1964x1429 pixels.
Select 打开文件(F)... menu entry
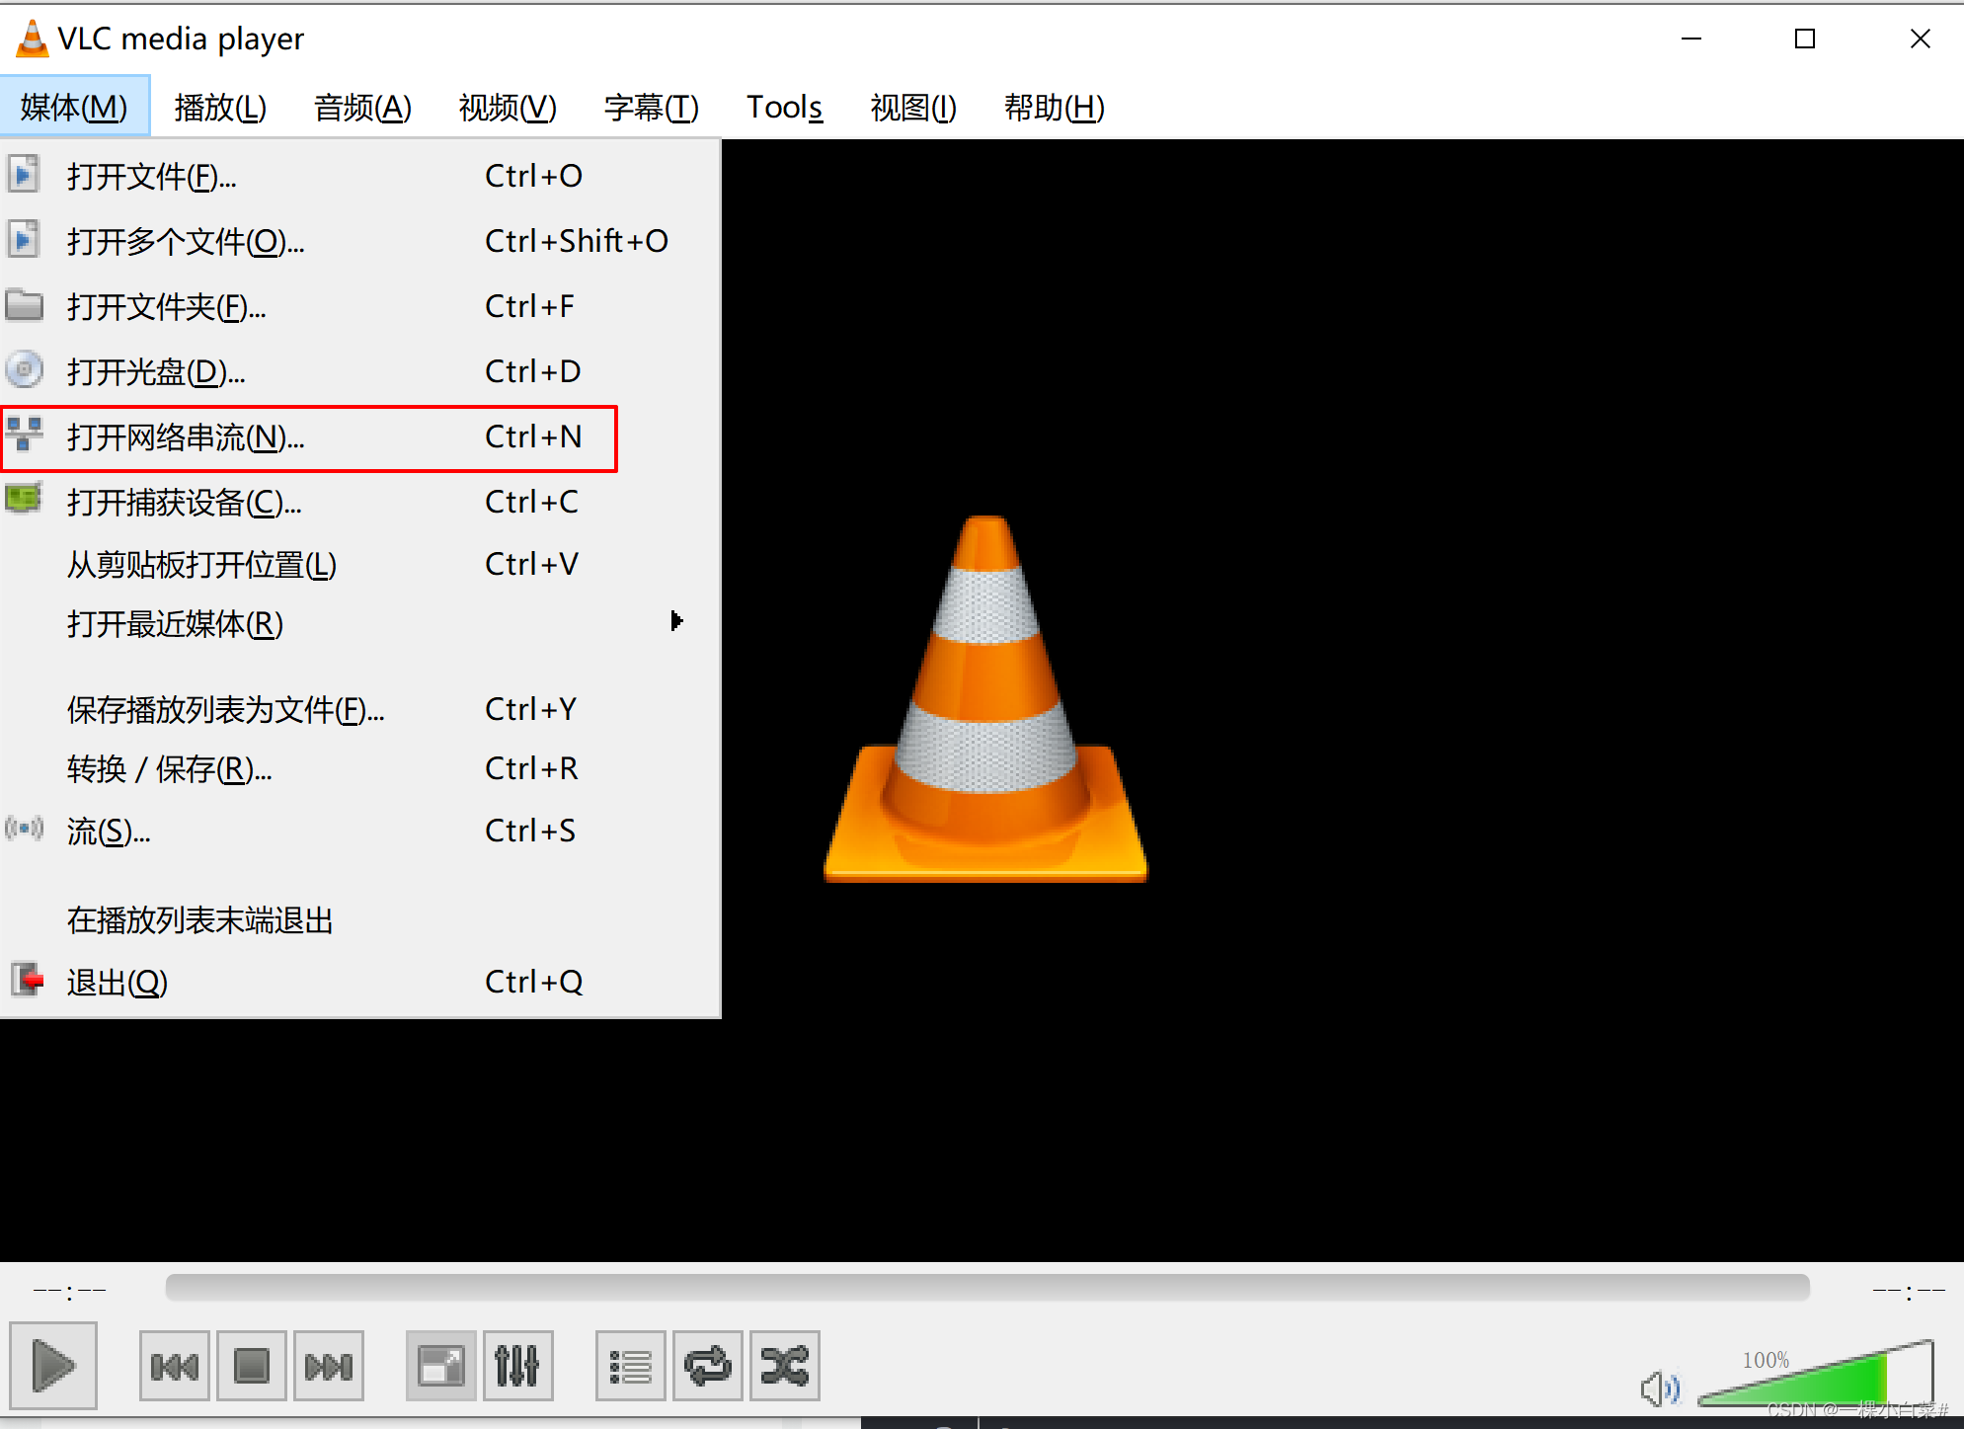pos(360,176)
